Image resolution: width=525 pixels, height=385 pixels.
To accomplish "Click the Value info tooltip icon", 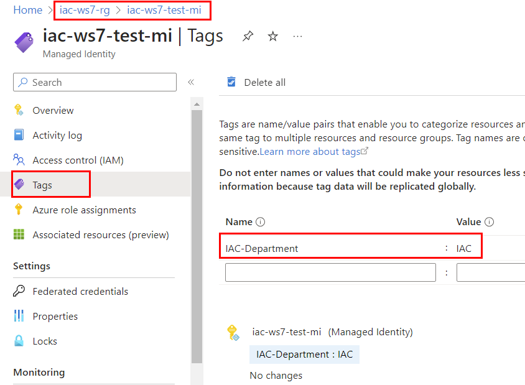I will tap(490, 222).
